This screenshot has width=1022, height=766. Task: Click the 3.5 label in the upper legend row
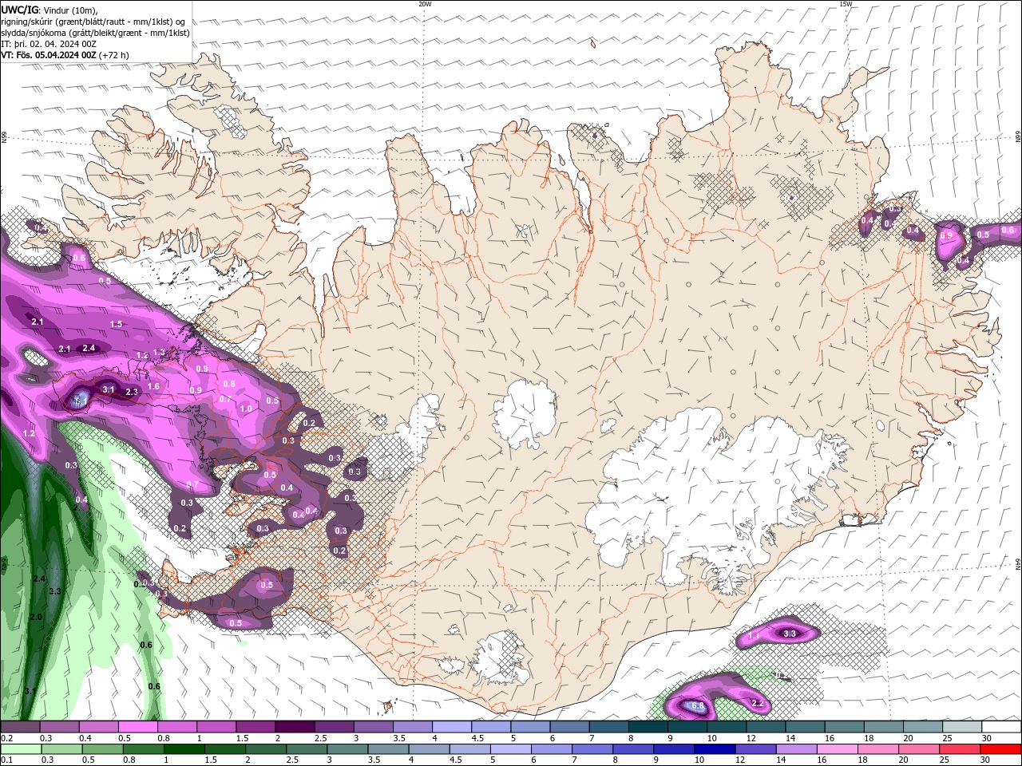pyautogui.click(x=399, y=738)
